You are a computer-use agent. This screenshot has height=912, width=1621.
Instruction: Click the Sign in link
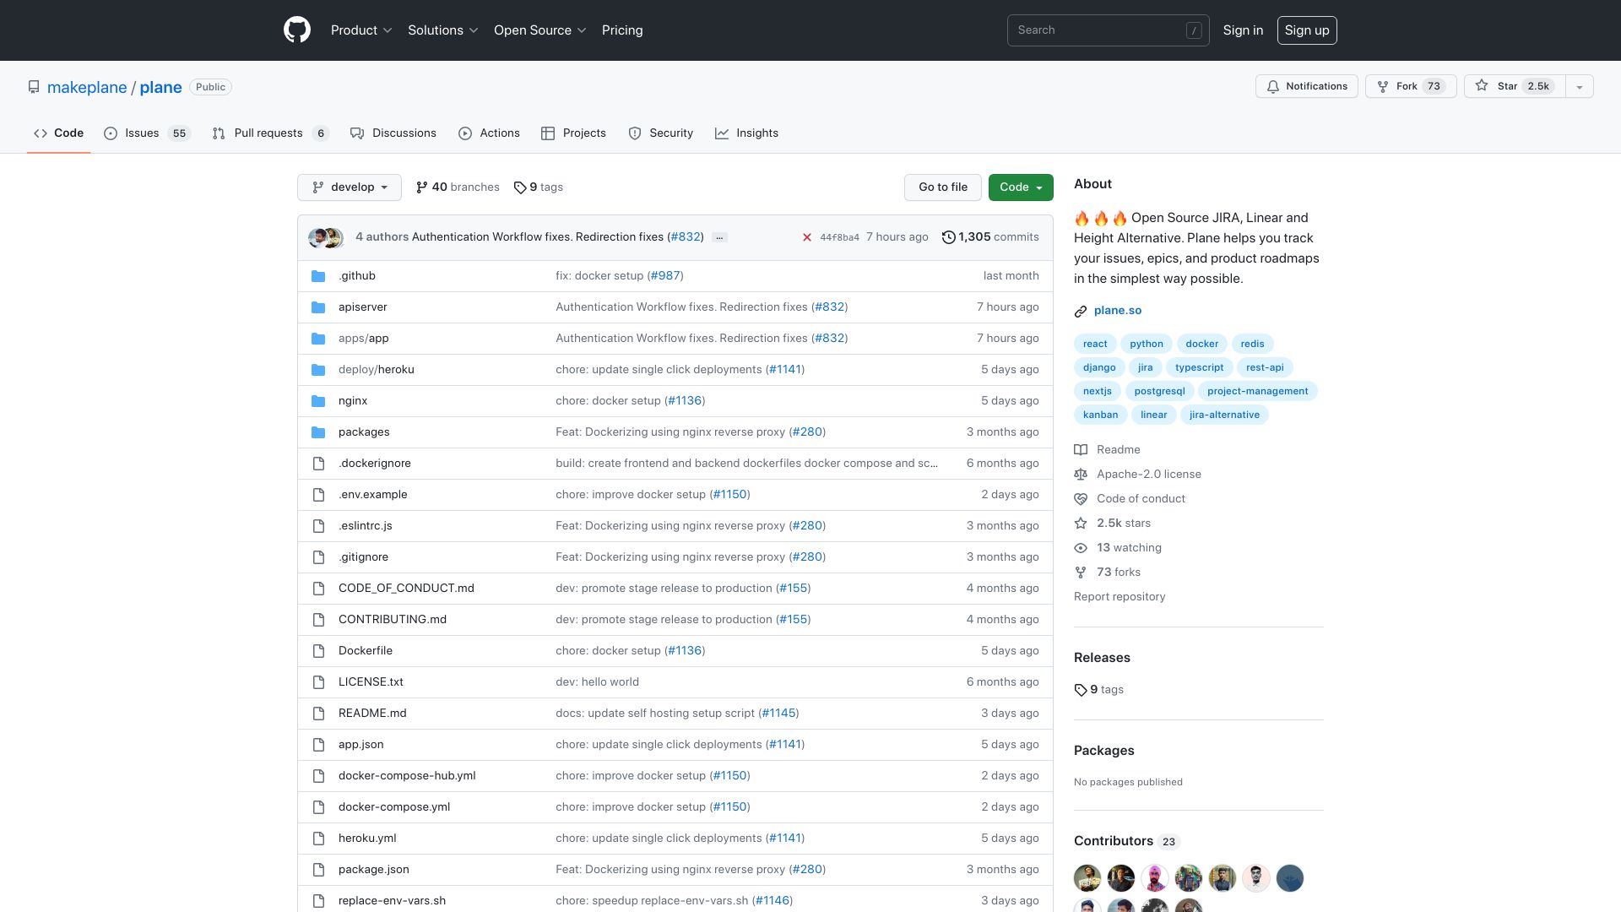(x=1243, y=30)
